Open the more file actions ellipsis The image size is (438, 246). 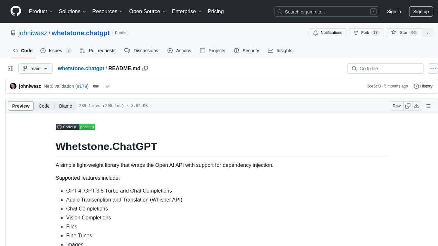tap(433, 69)
